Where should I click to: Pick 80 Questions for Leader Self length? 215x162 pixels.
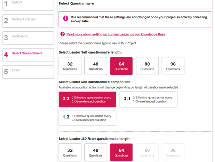pyautogui.click(x=147, y=66)
